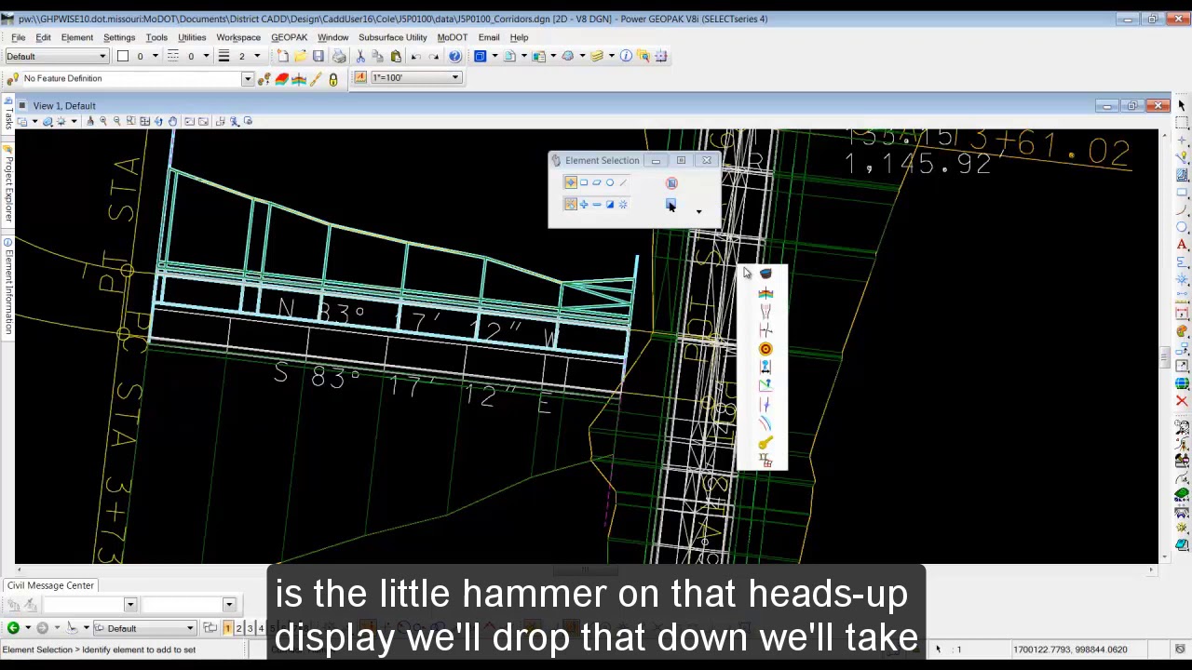Click the Redo arrow icon
Screen dimensions: 1192x670
pos(434,57)
